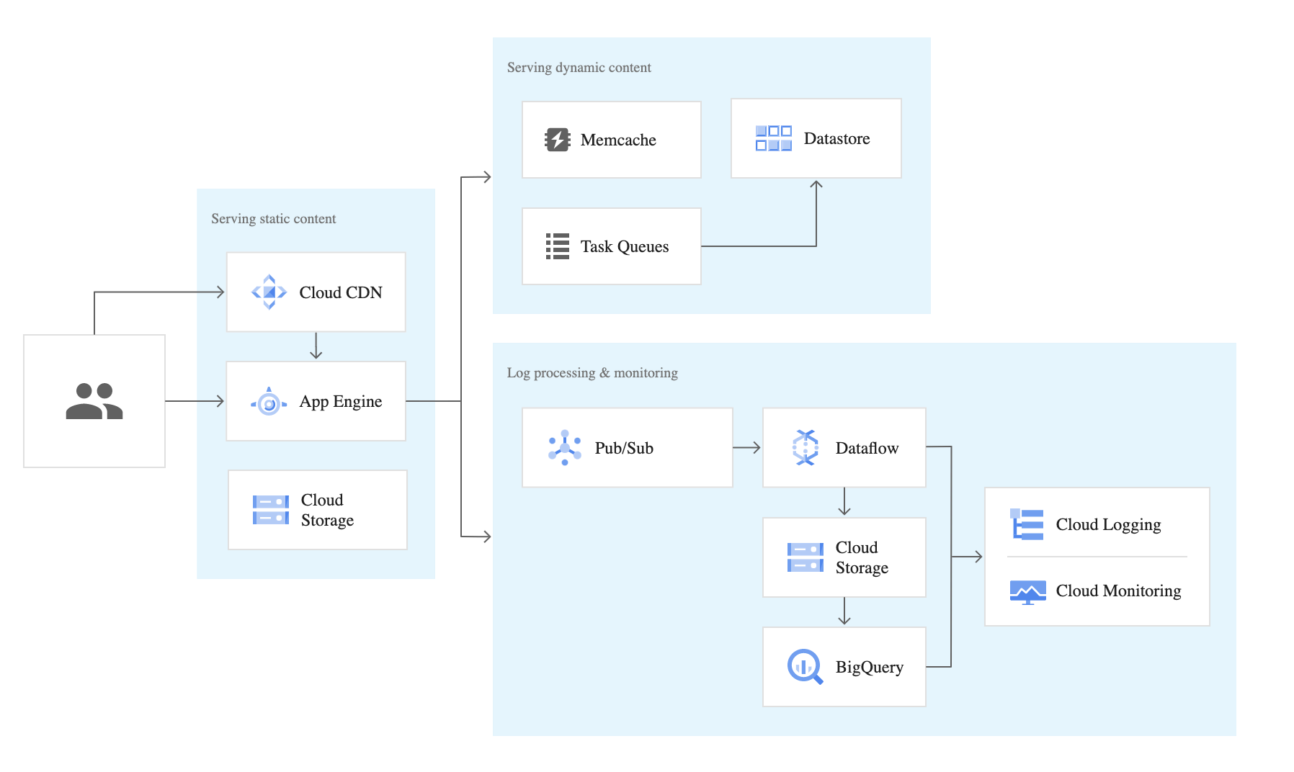1294x772 pixels.
Task: Select 'Cloud Storage' text in static content group
Action: tap(327, 510)
